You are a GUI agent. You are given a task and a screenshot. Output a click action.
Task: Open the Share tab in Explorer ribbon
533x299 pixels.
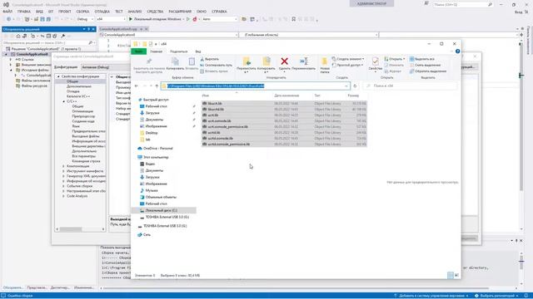(x=178, y=51)
